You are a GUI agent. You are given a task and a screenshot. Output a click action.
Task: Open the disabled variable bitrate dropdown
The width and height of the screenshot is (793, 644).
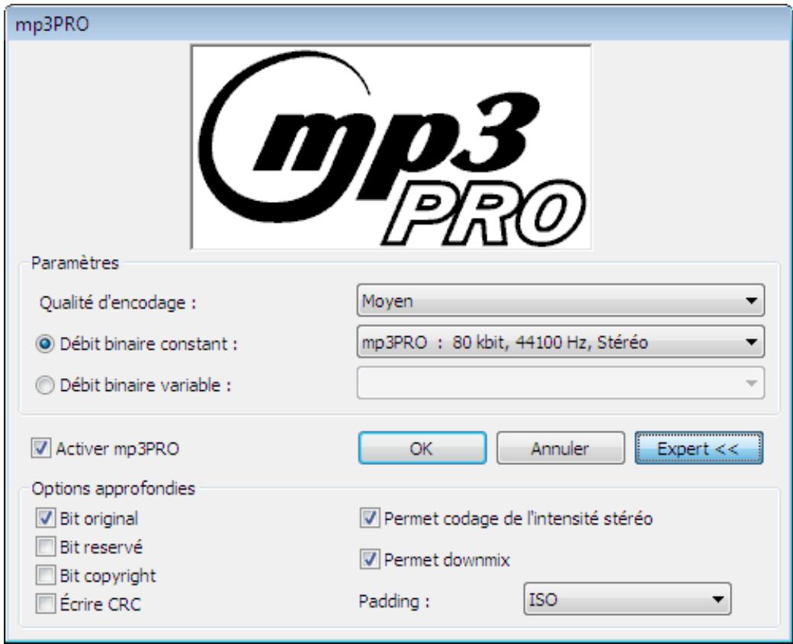point(560,383)
